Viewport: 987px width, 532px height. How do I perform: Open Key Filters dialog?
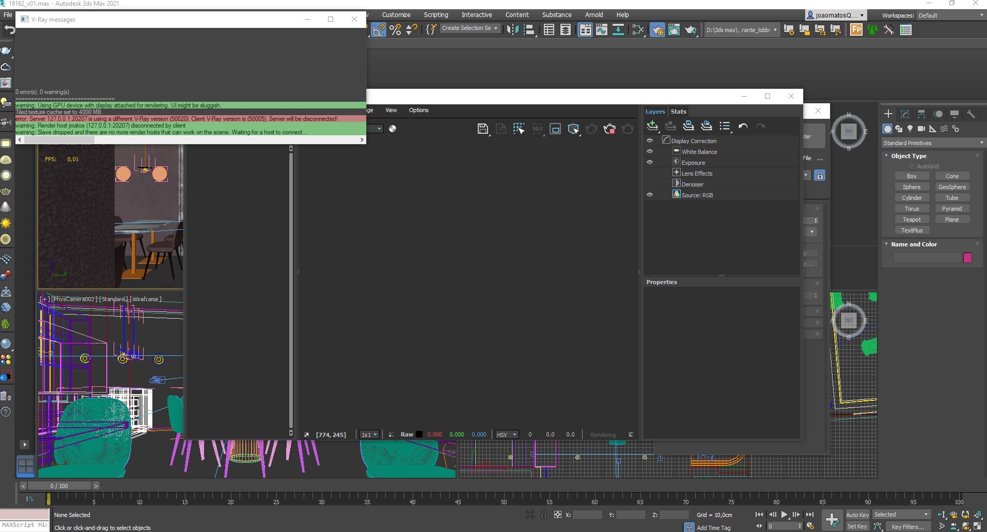[908, 526]
